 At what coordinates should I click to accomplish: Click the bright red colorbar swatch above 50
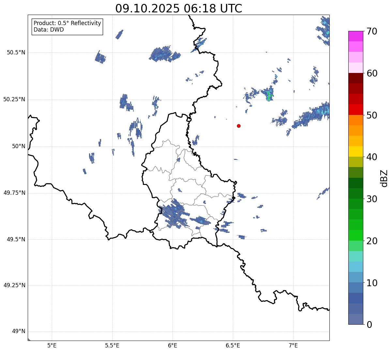pos(355,109)
